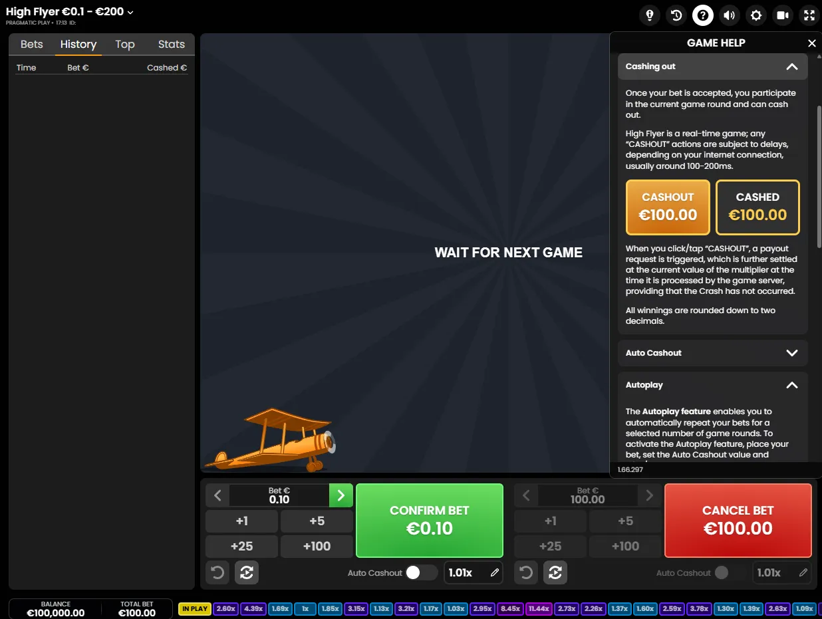Click the BALANCE €100,000.00 display
Image resolution: width=822 pixels, height=619 pixels.
coord(56,609)
